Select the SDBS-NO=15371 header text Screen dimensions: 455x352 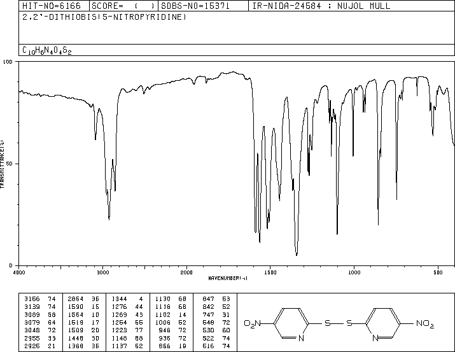195,6
